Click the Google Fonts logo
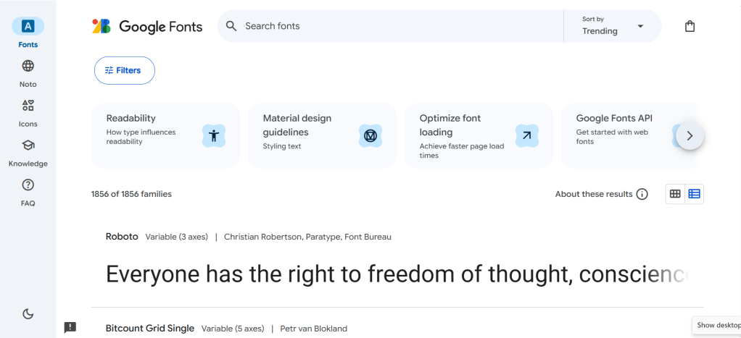741x338 pixels. 147,26
